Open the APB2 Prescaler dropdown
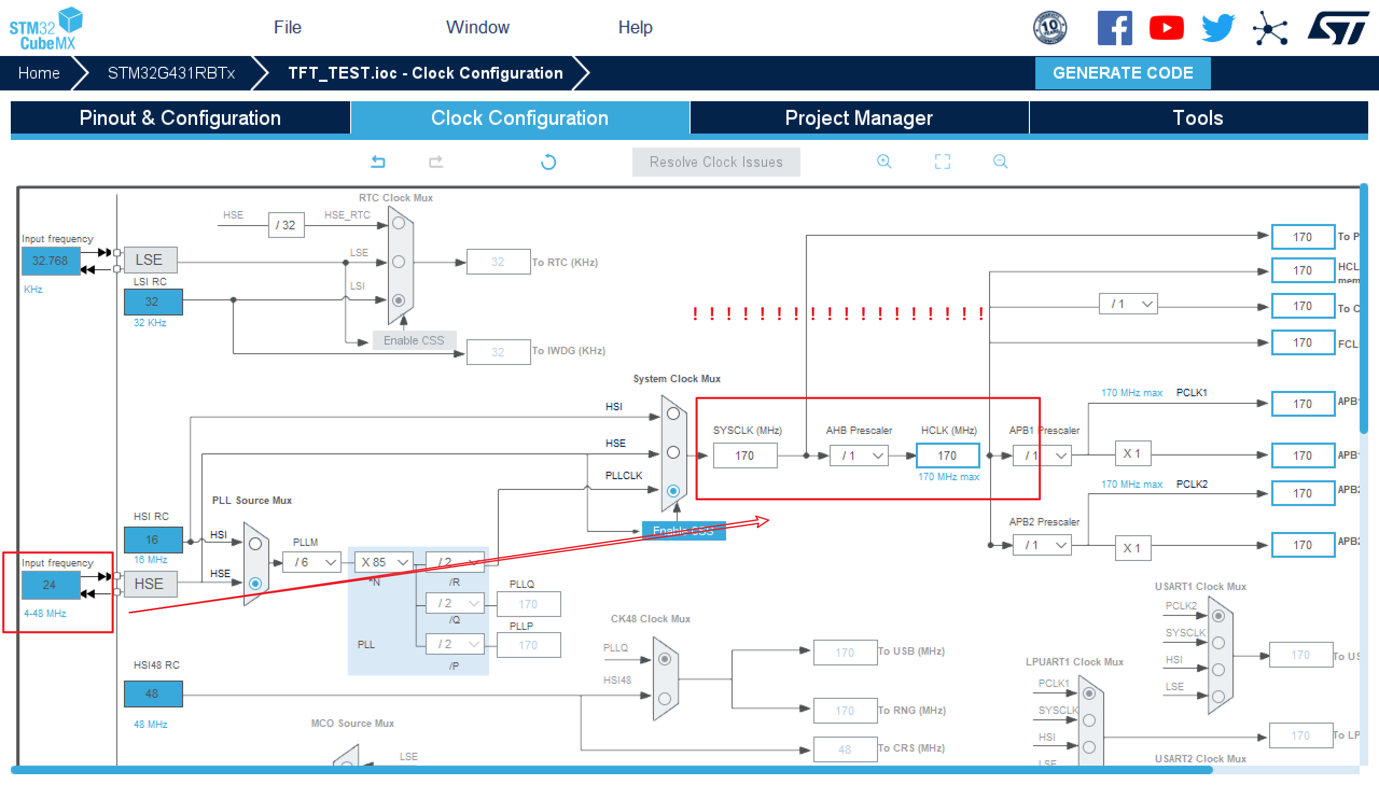1379x785 pixels. pyautogui.click(x=1042, y=545)
